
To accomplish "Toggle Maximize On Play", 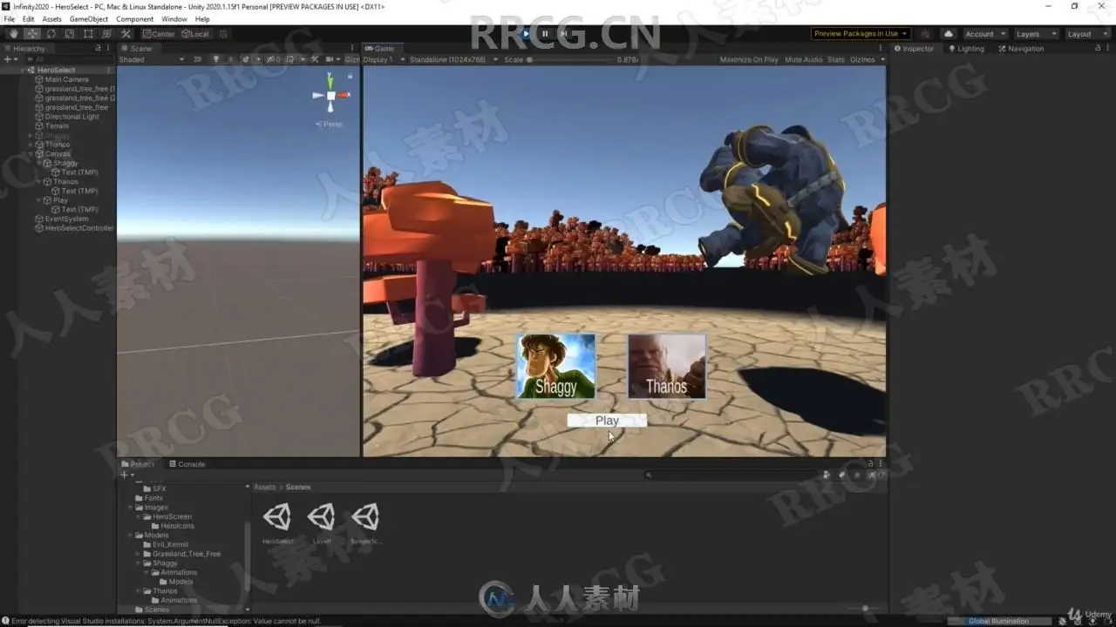I will [749, 59].
